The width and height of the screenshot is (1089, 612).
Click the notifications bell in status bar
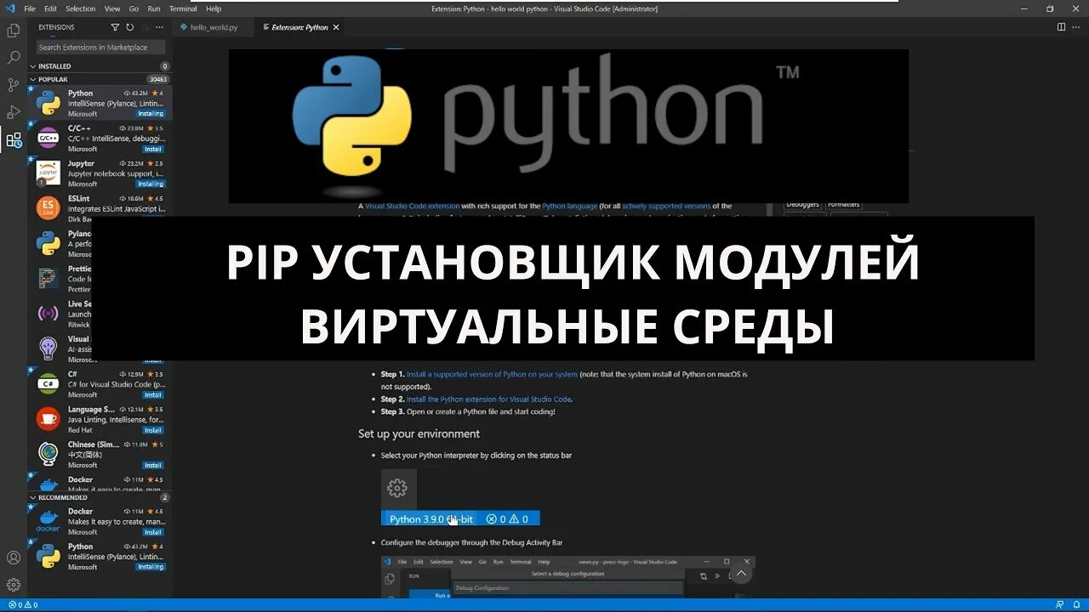(x=1077, y=605)
